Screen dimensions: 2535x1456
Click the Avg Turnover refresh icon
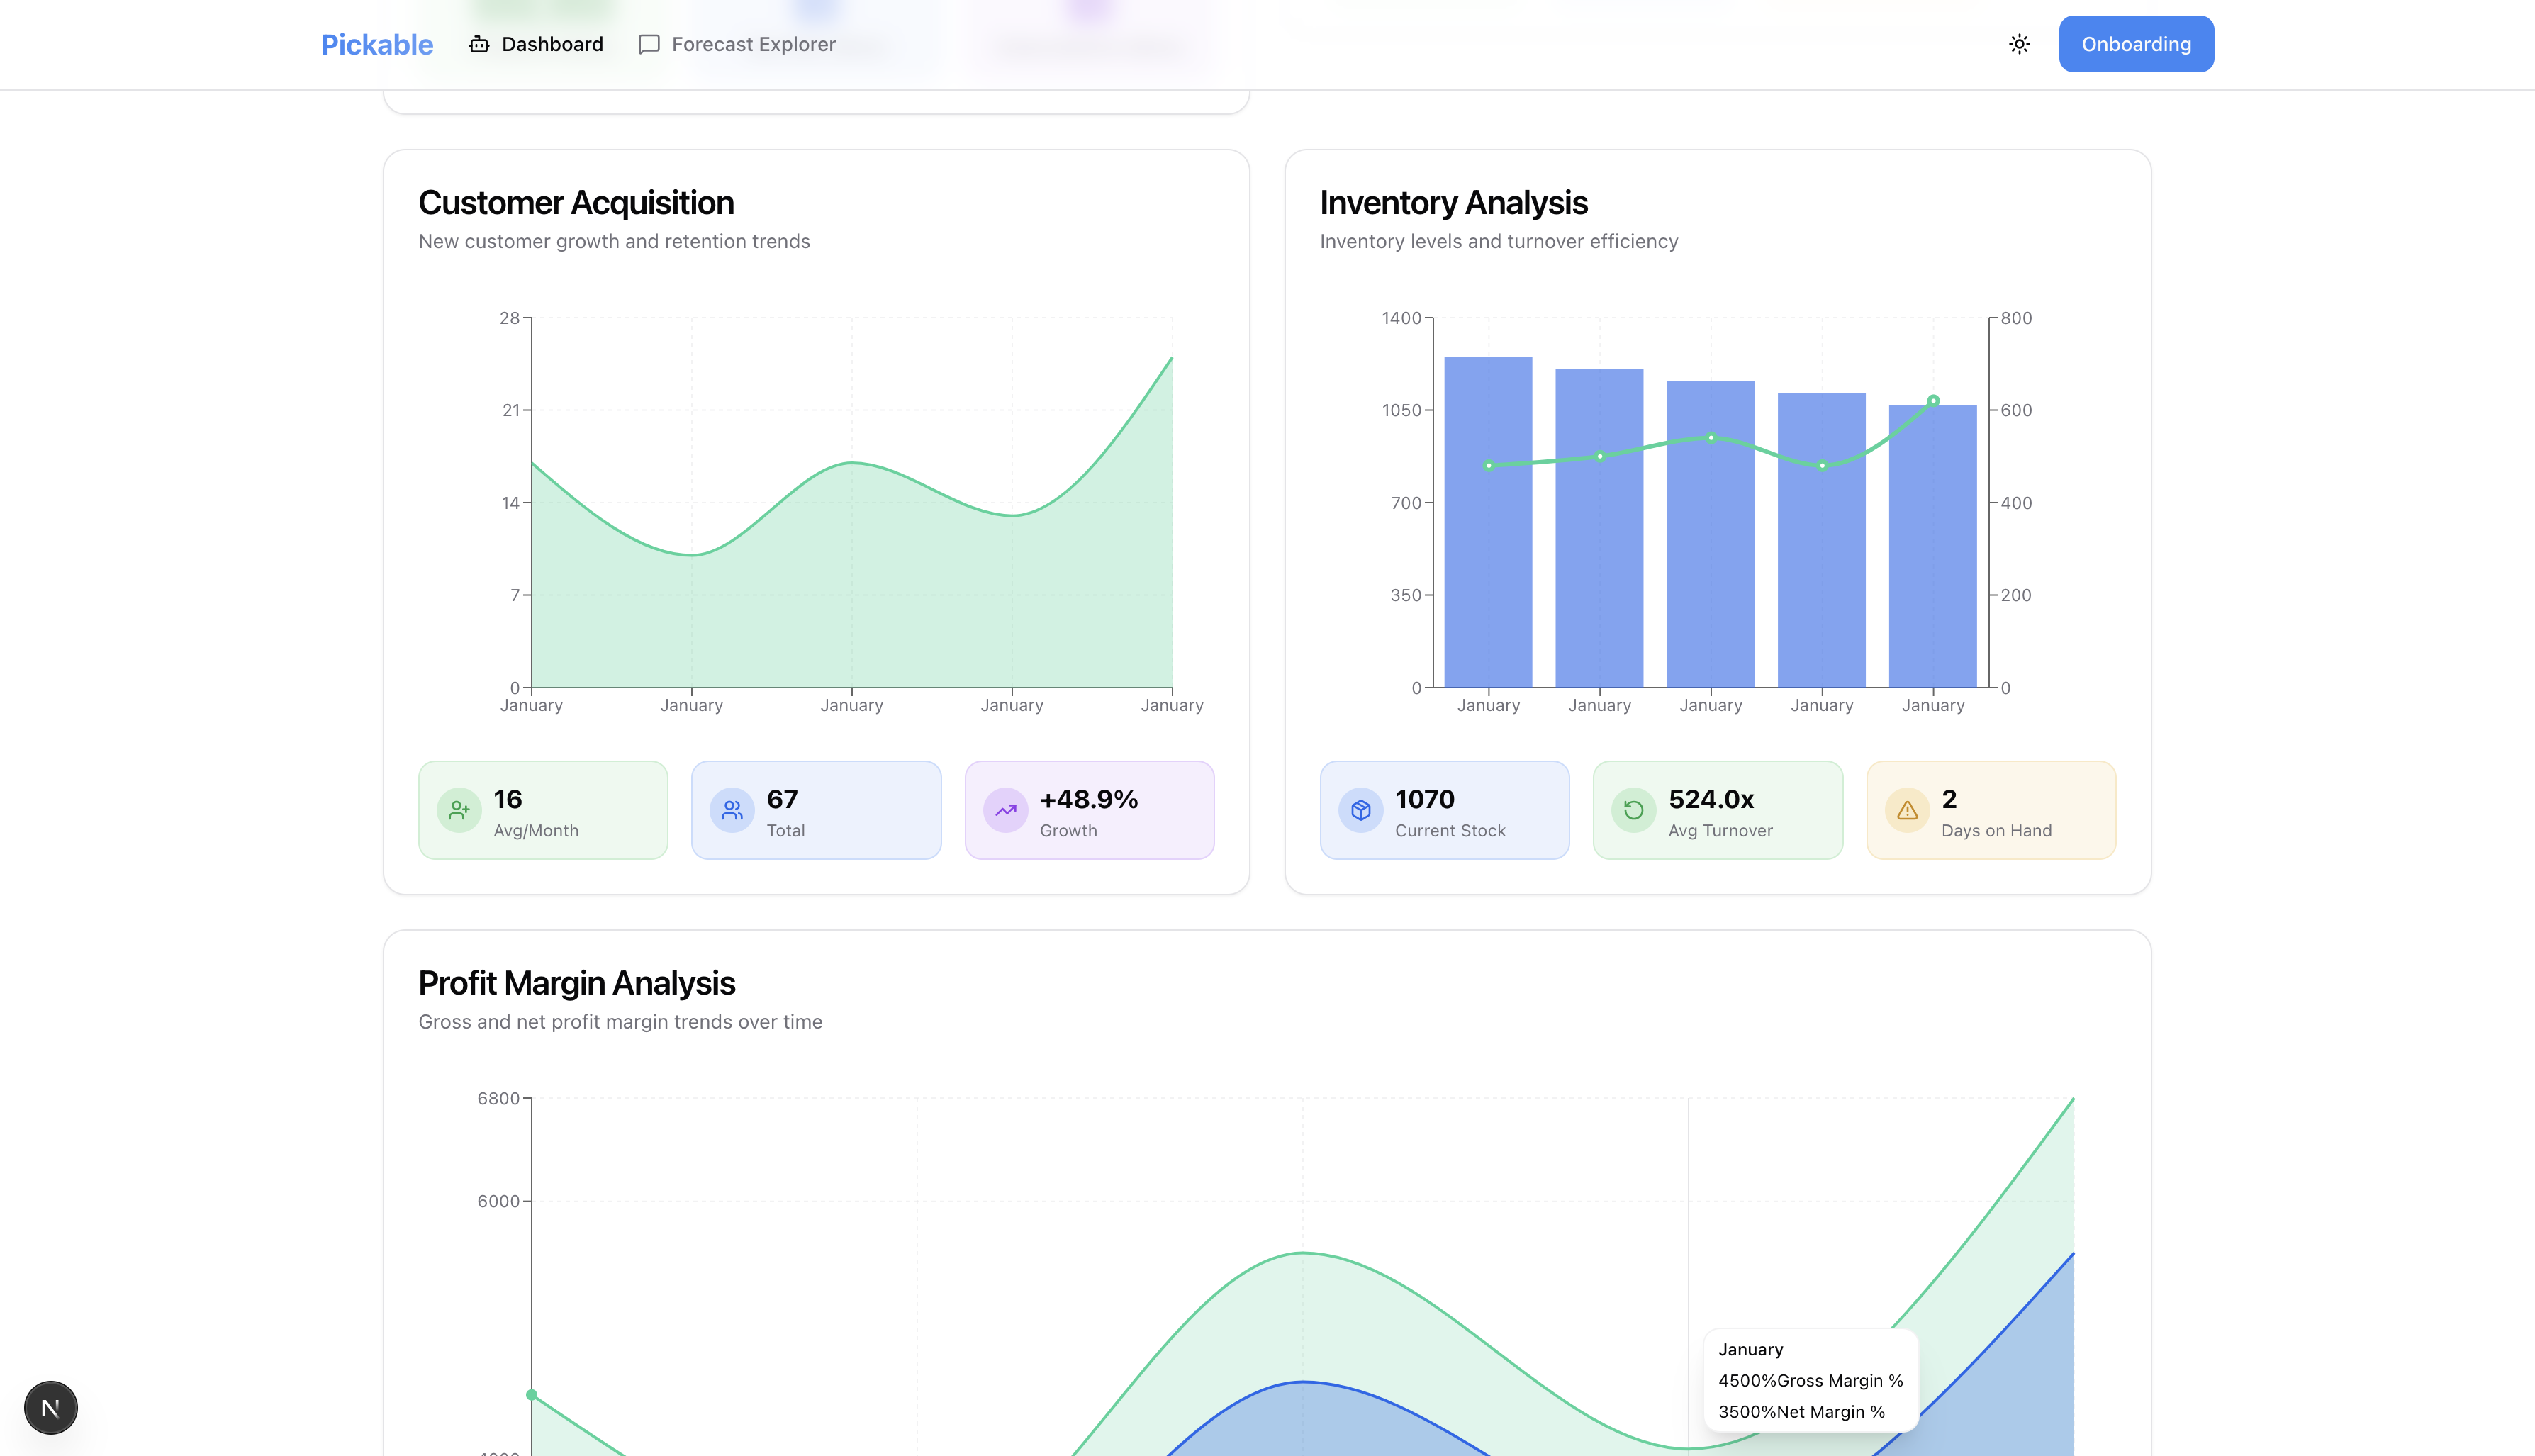[1633, 810]
